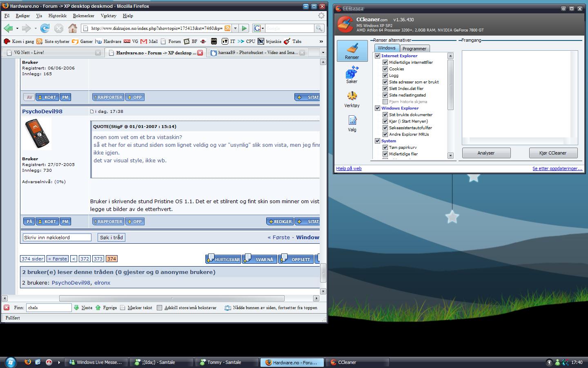
Task: Uncheck Midlertidige internettfiler
Action: (x=385, y=62)
